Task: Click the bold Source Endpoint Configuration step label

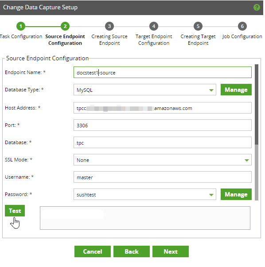Action: (x=65, y=39)
